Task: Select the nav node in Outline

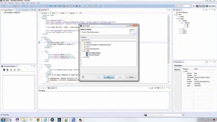Action: coord(184,29)
